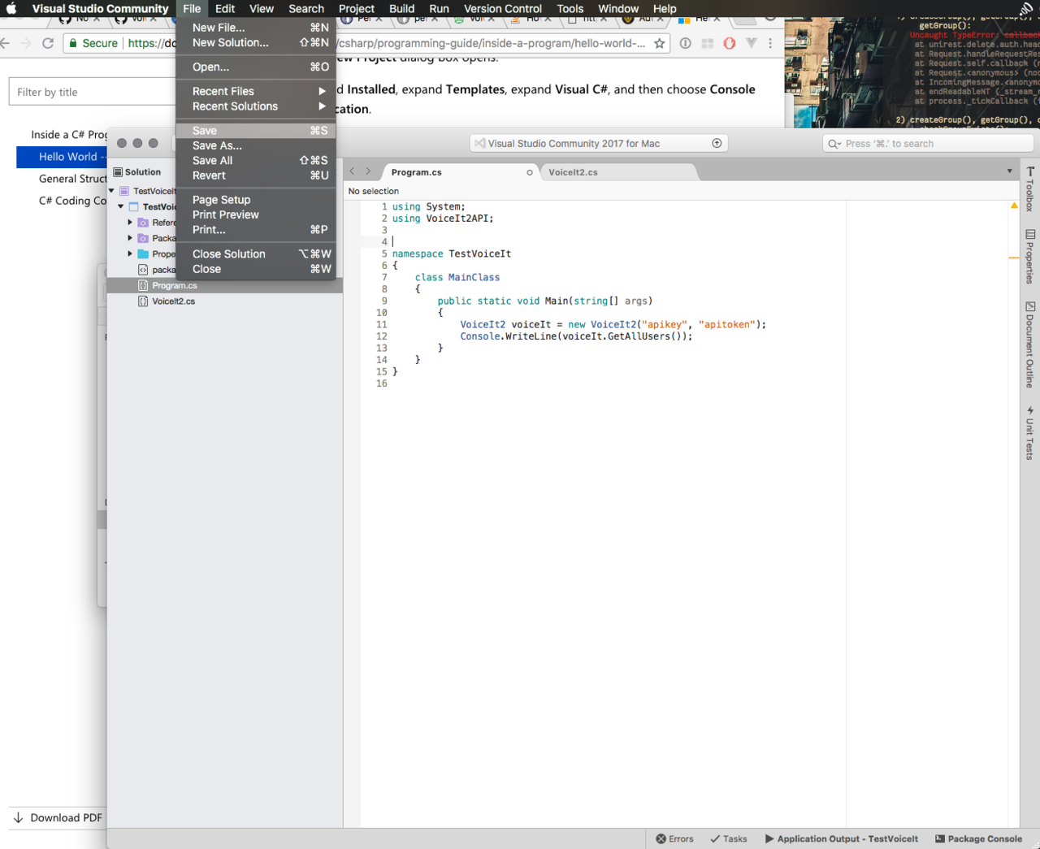Open the Run menu
Image resolution: width=1040 pixels, height=849 pixels.
[x=439, y=8]
